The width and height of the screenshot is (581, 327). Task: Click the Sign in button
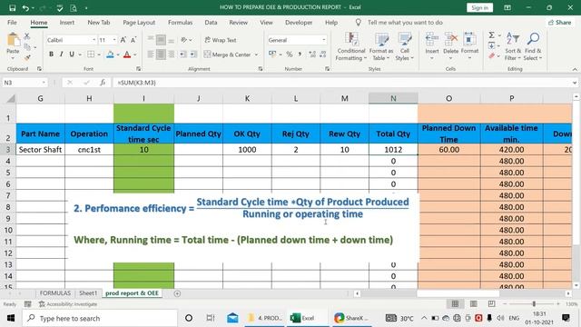click(479, 8)
